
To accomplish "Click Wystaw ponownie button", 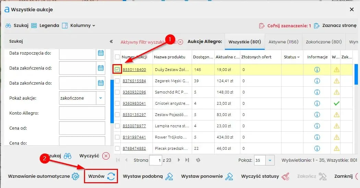I will click(207, 176).
